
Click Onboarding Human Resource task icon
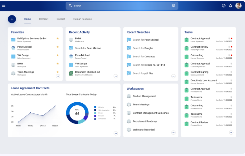[x=187, y=56]
